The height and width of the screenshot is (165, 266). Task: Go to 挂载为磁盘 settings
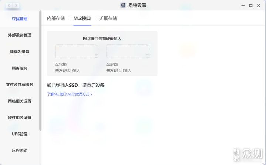tap(20, 51)
